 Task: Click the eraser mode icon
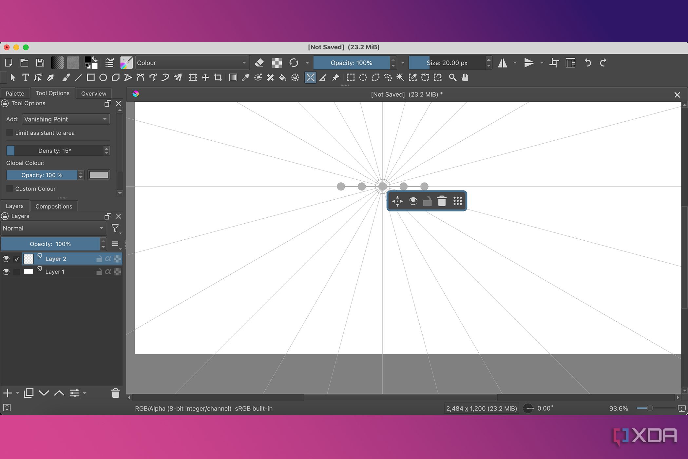point(259,63)
